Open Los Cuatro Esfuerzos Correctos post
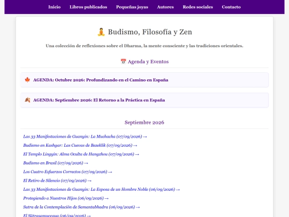Screen dimensions: 289x217 [x=67, y=172]
